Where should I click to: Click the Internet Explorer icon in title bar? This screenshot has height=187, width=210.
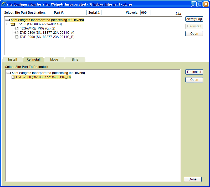4,4
